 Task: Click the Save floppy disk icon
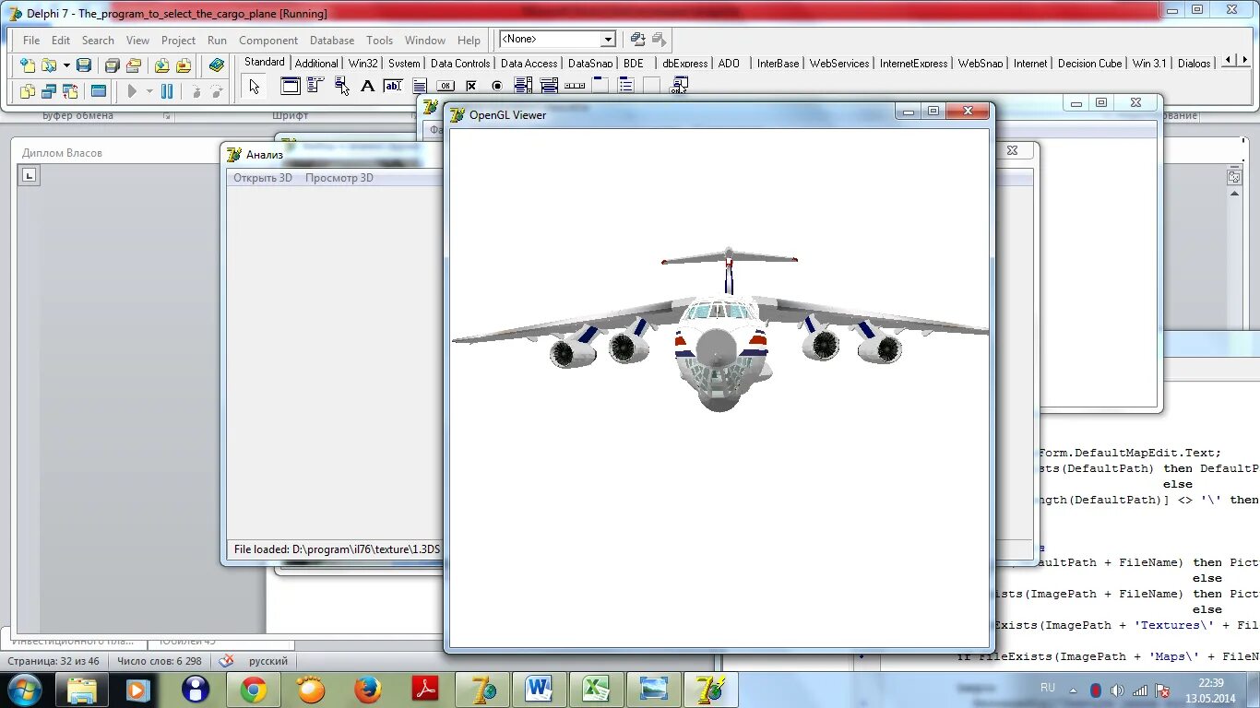(x=84, y=65)
